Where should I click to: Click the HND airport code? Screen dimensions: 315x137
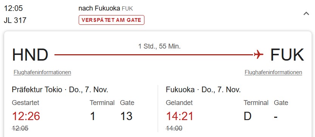point(30,55)
